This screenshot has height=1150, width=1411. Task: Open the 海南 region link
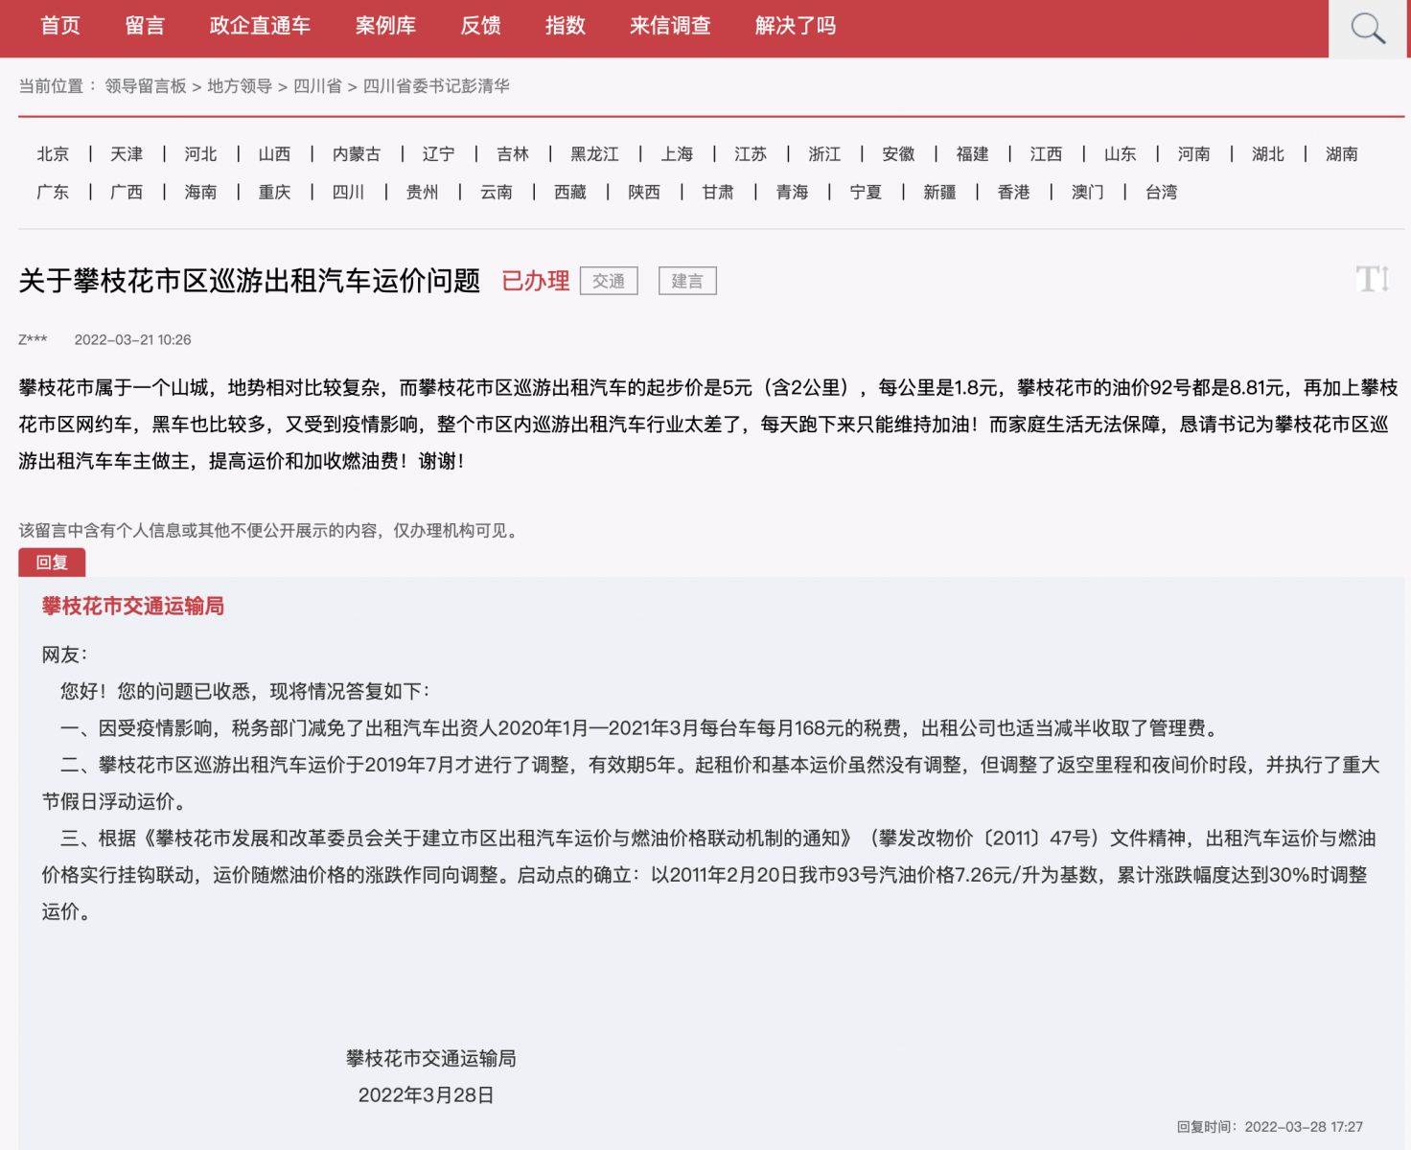pos(200,193)
